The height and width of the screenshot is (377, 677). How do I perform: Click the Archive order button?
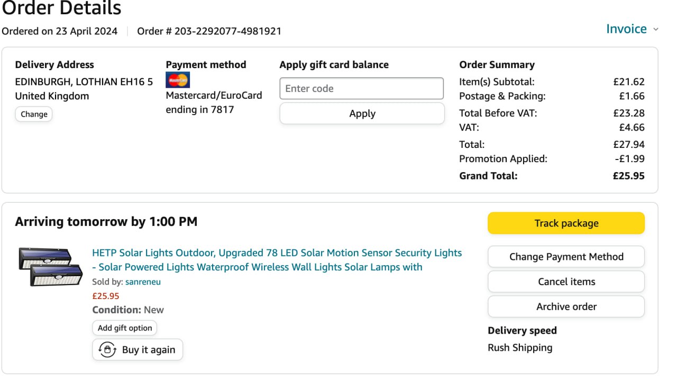point(566,306)
